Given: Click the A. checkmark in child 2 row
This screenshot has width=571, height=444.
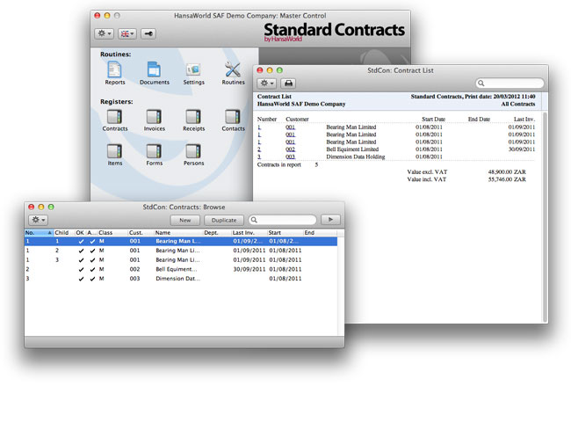Looking at the screenshot, I should (x=92, y=251).
